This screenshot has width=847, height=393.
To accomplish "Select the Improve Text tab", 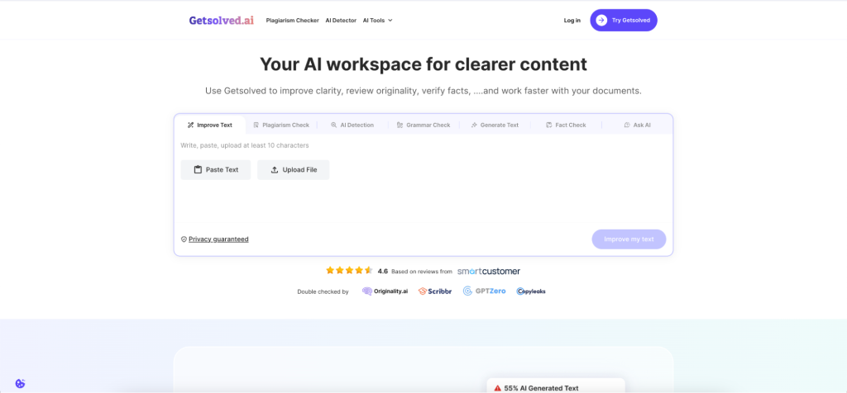I will coord(209,125).
